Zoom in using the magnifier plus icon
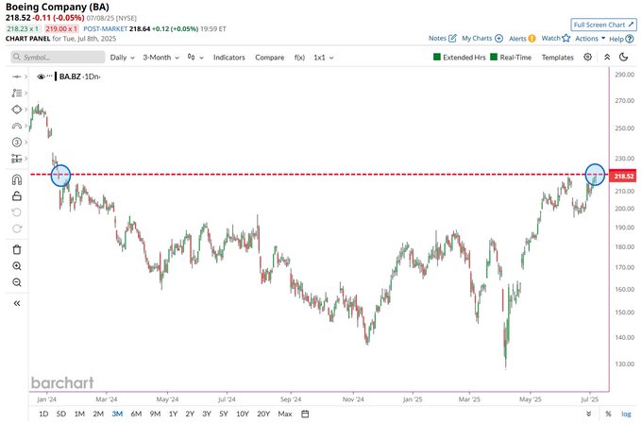Viewport: 642px width, 423px height. (17, 265)
